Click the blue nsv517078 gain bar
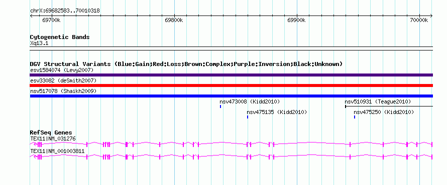The image size is (447, 185). tap(231, 96)
